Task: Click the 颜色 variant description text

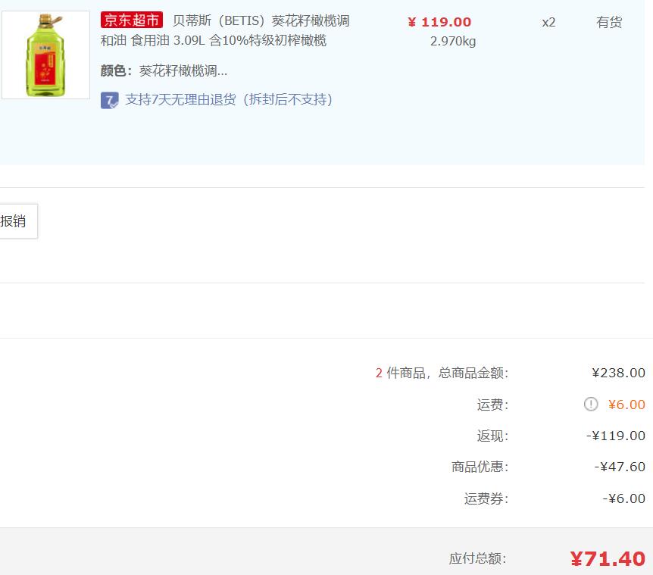Action: tap(164, 70)
